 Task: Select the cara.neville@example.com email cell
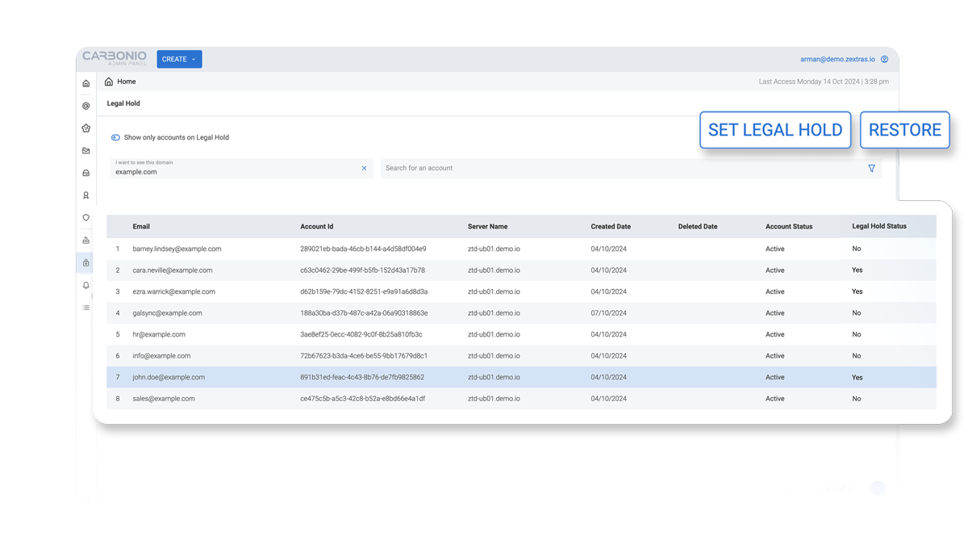tap(173, 270)
